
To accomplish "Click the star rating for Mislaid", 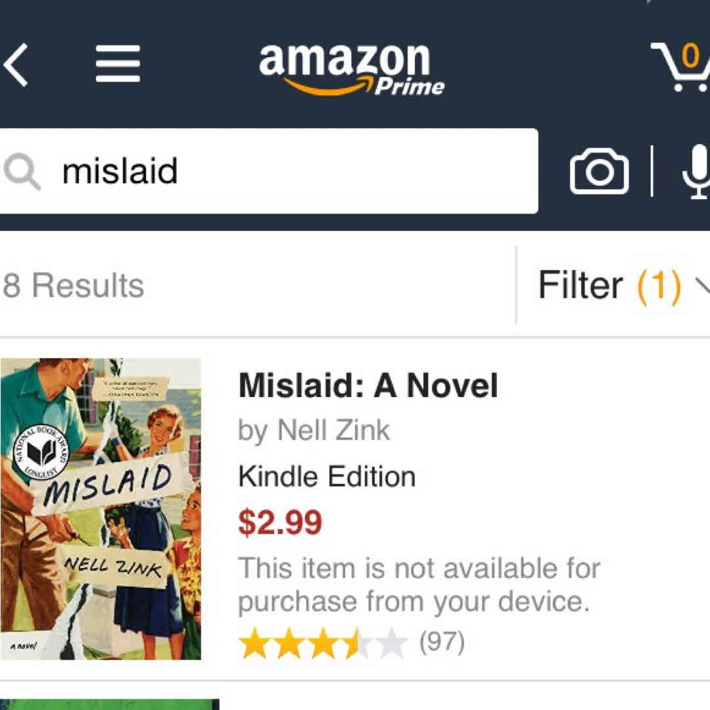I will click(322, 643).
